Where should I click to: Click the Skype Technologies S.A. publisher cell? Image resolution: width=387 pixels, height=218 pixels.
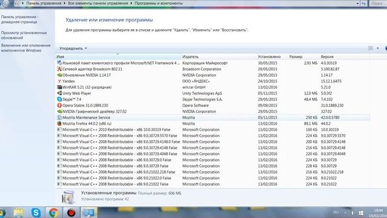tap(203, 99)
